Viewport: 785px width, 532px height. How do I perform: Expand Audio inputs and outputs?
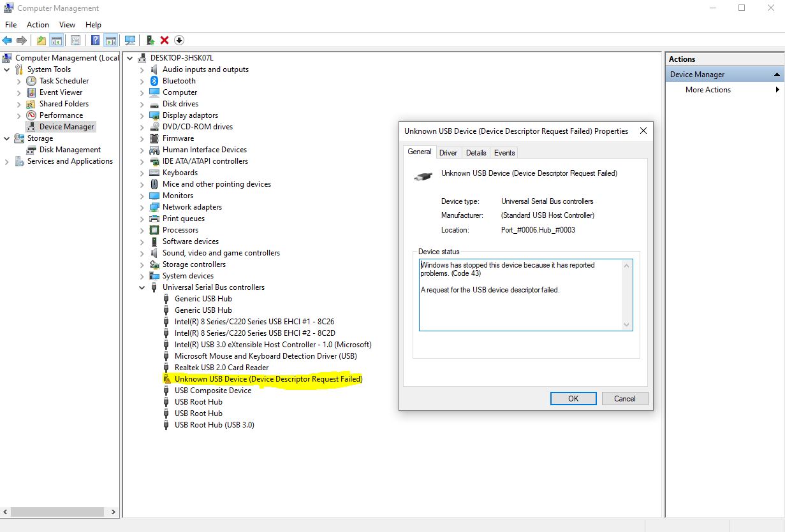coord(142,69)
